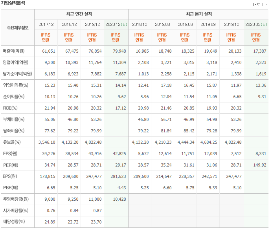Click the arrow icon beside 더보기
Screen dimensions: 272x229
point(266,4)
